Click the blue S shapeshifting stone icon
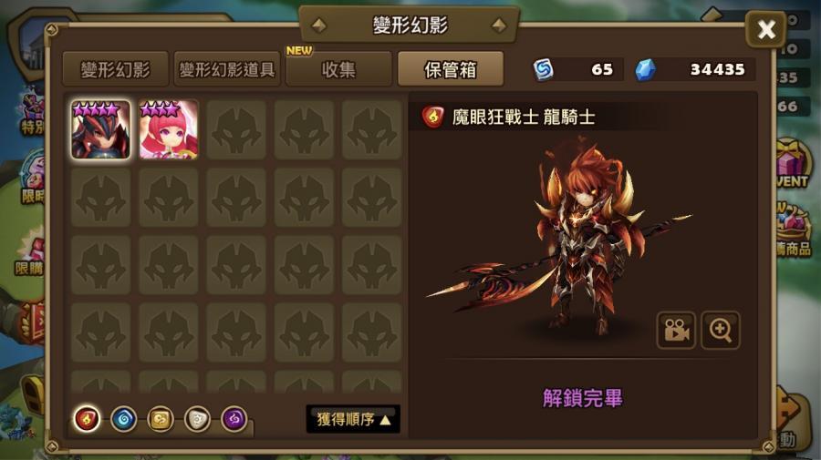 [x=543, y=69]
